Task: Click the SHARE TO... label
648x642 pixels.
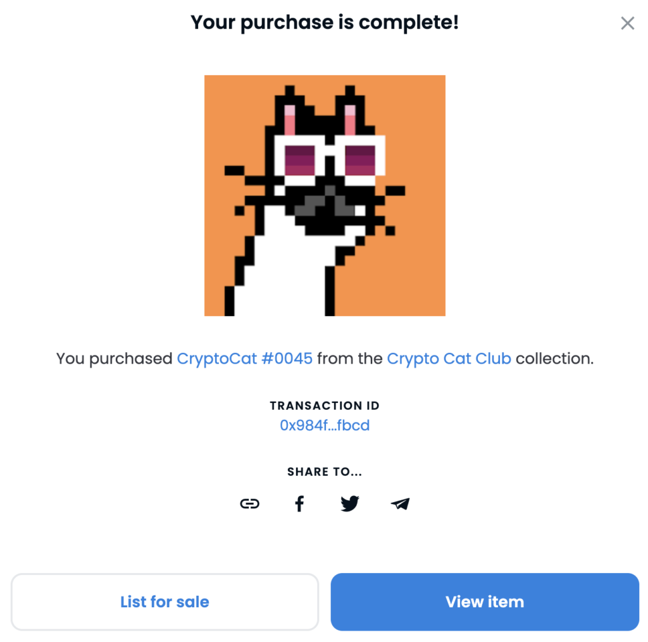Action: click(325, 472)
